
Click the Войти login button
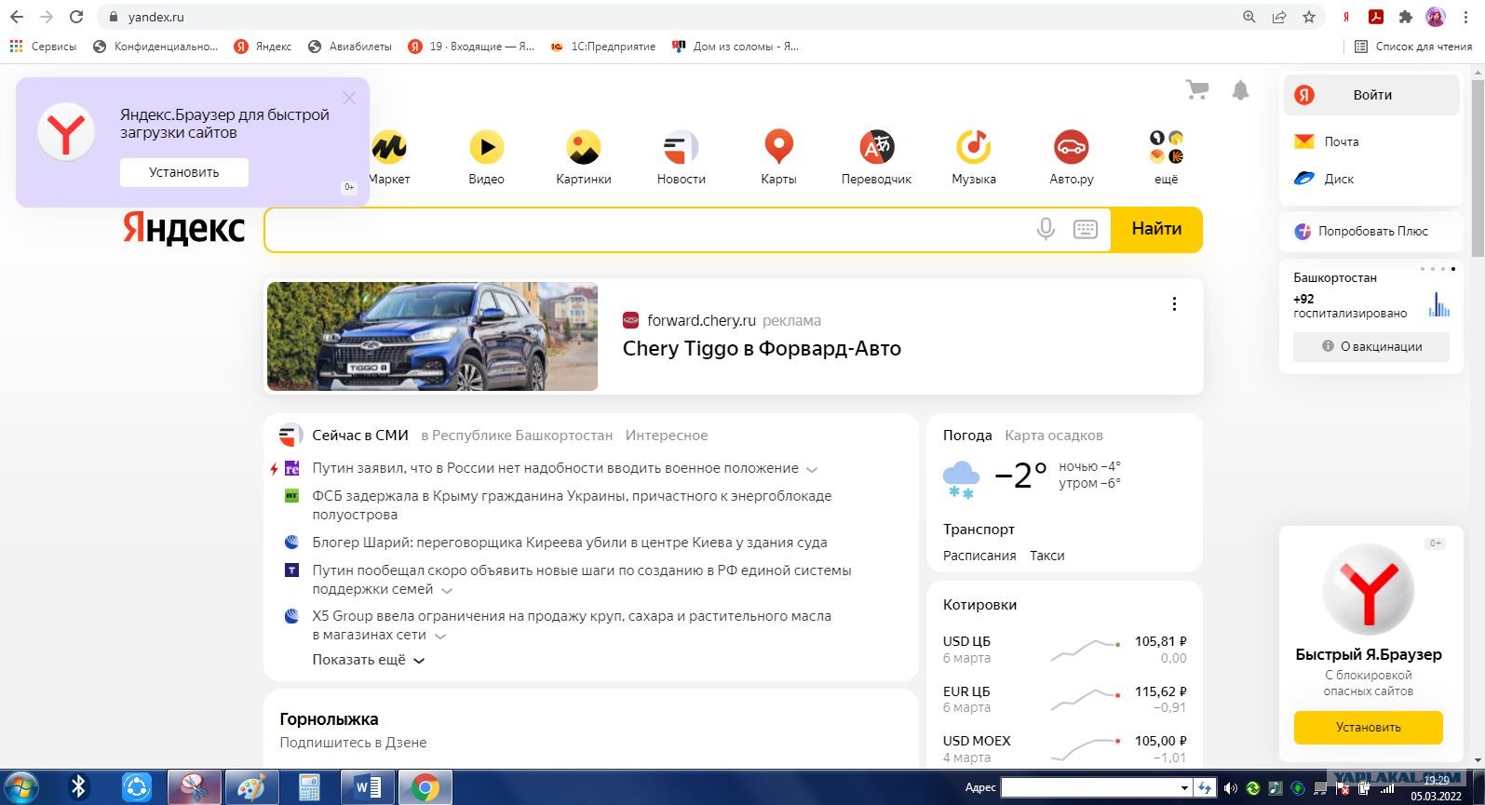1371,95
